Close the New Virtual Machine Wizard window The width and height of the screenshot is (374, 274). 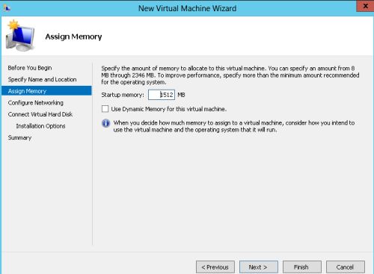point(365,6)
